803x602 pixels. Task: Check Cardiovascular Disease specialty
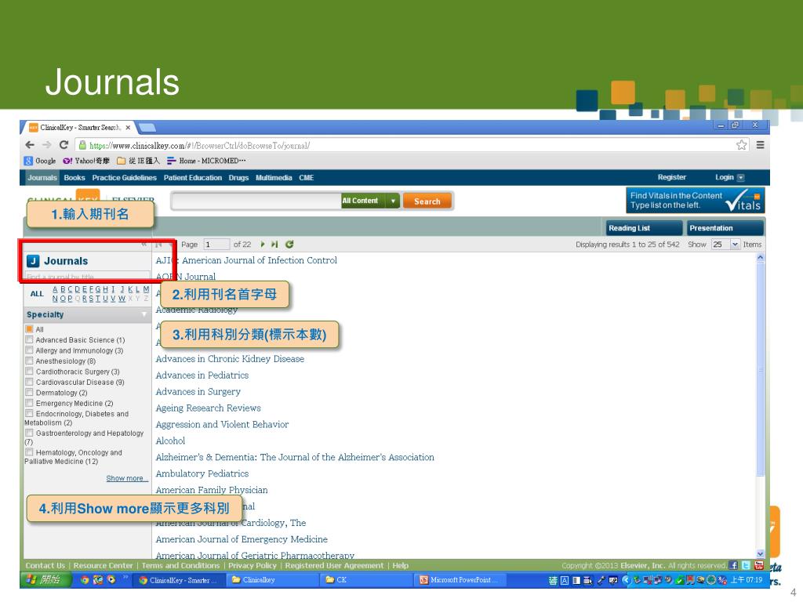pyautogui.click(x=29, y=382)
